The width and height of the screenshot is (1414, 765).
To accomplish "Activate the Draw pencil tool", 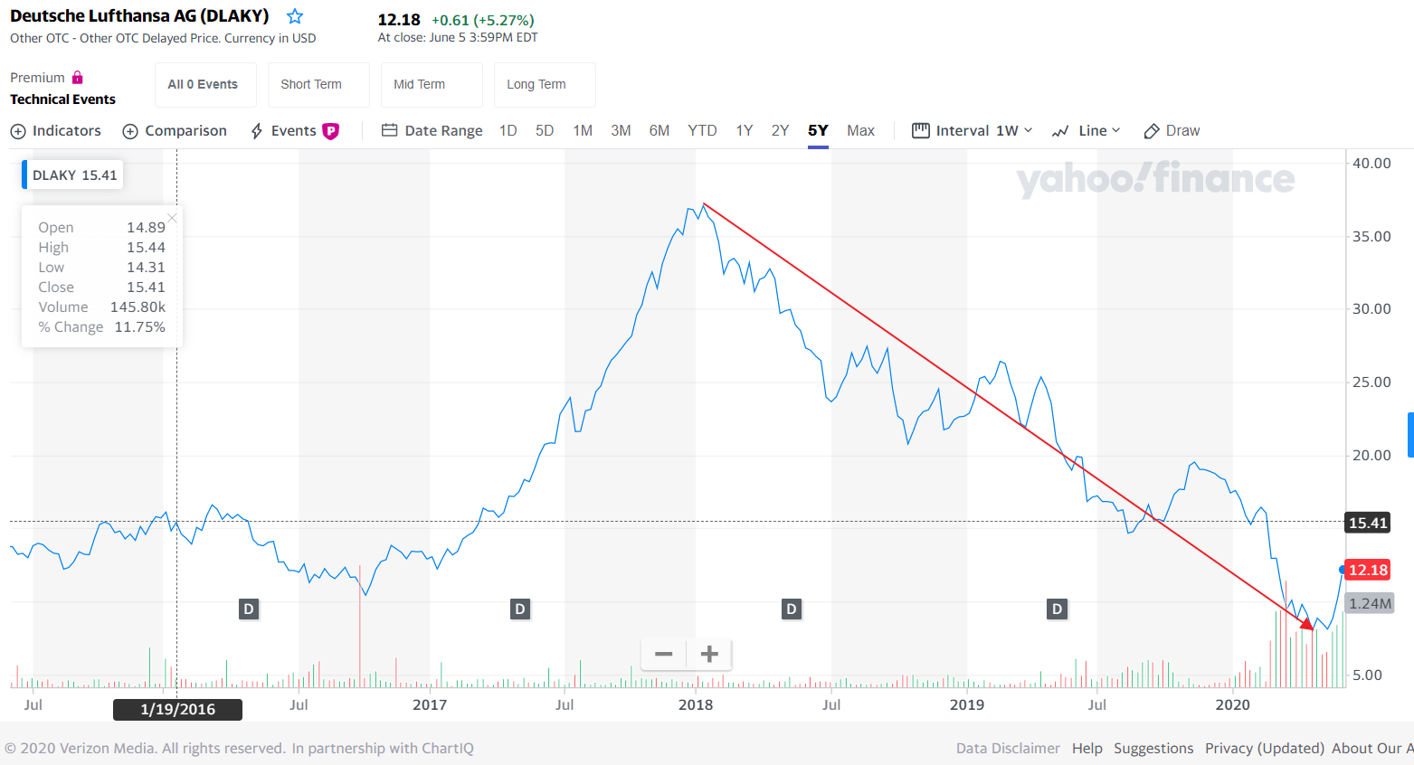I will point(1172,131).
